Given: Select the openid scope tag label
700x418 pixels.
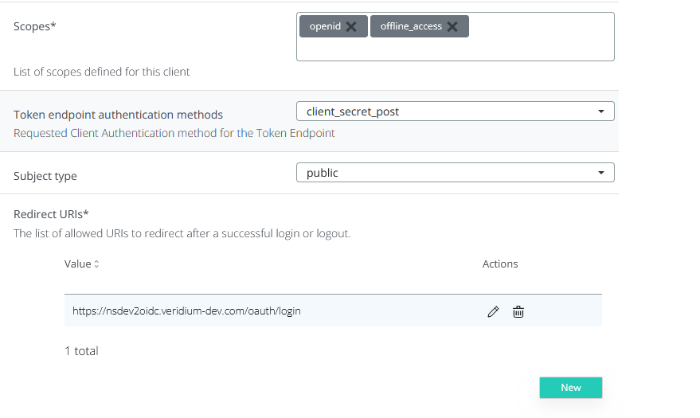Looking at the screenshot, I should (325, 26).
